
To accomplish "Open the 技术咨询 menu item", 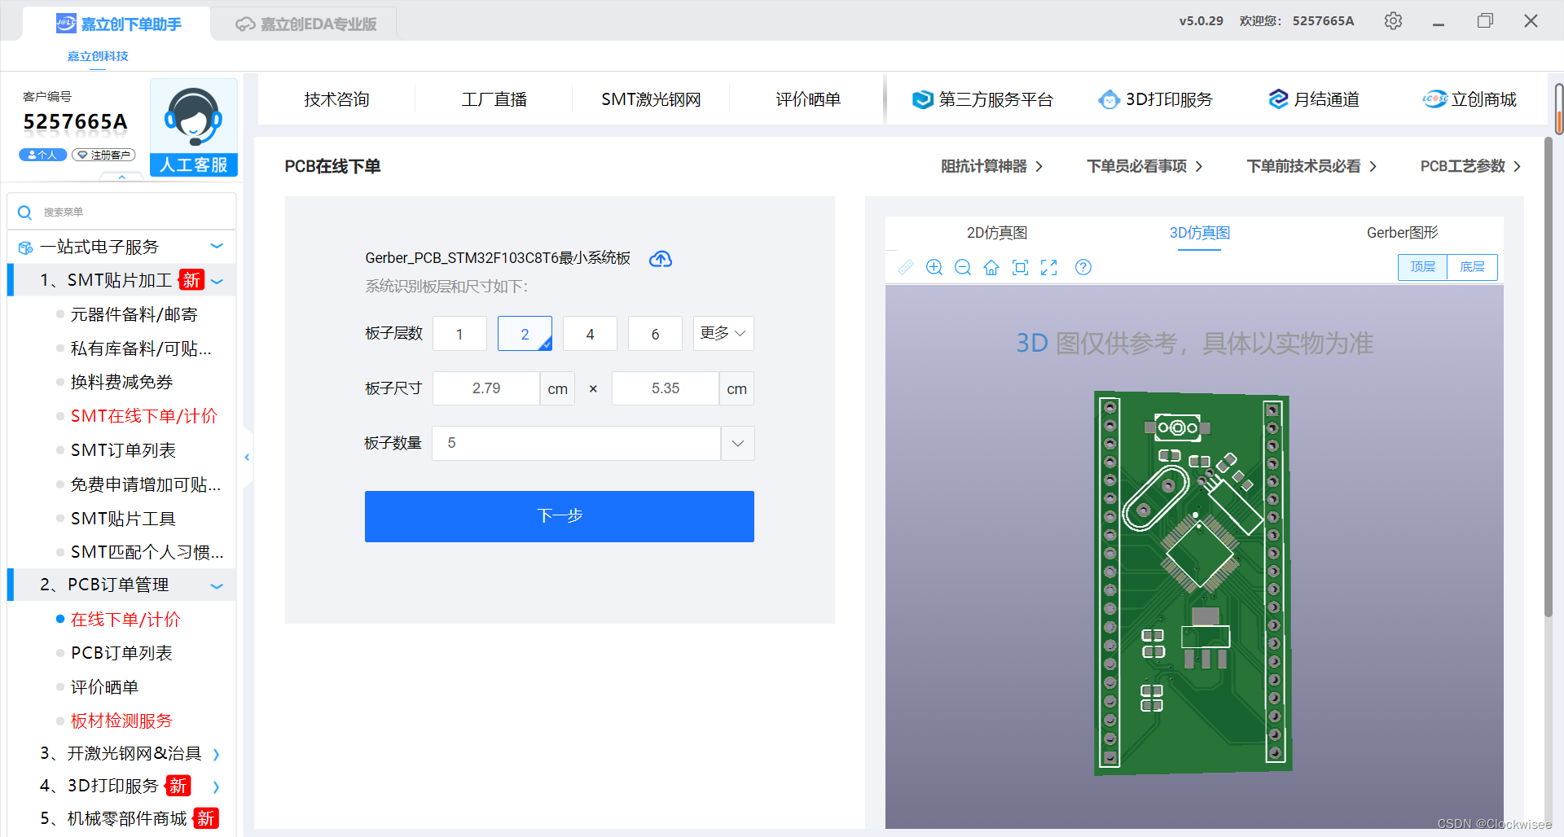I will 337,99.
